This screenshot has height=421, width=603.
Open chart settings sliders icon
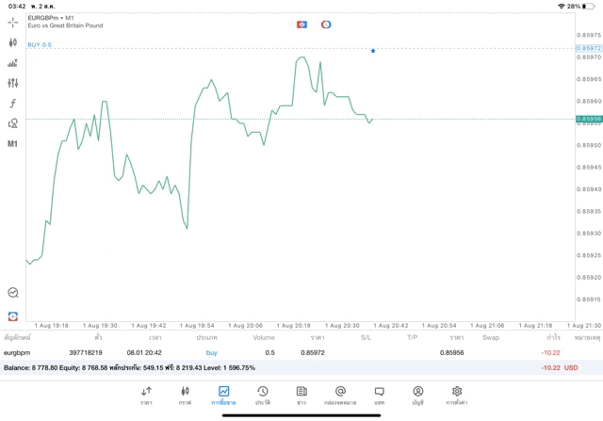click(x=12, y=83)
